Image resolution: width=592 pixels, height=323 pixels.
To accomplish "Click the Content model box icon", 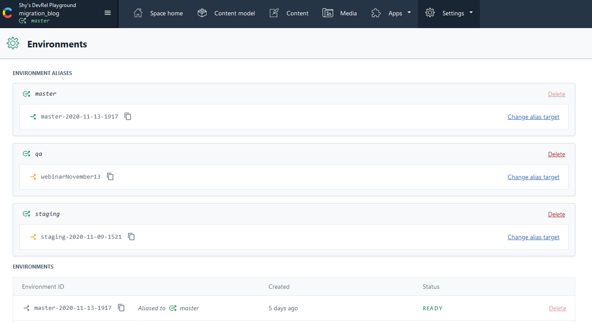I will (x=202, y=13).
